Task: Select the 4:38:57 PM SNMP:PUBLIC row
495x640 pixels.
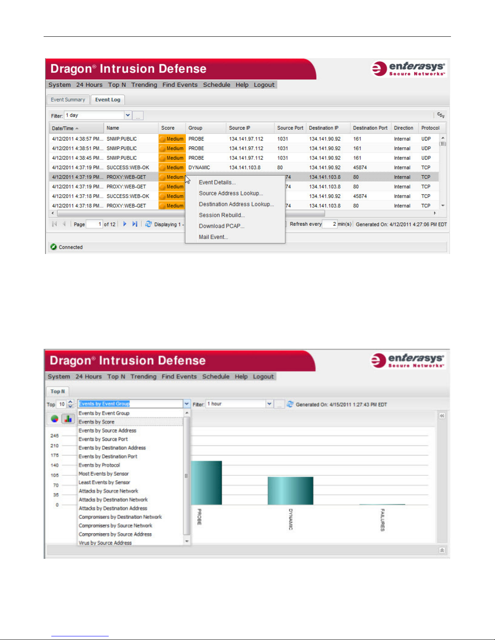Action: click(x=244, y=139)
